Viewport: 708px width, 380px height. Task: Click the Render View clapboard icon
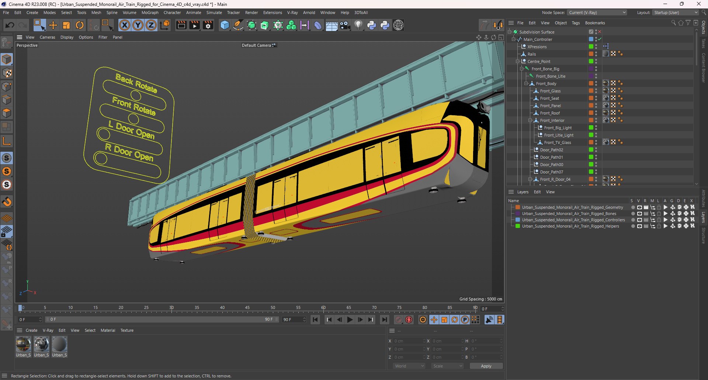coord(181,25)
